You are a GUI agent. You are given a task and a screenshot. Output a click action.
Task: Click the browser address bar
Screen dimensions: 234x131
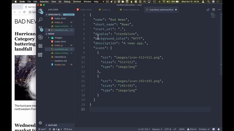pyautogui.click(x=32, y=12)
